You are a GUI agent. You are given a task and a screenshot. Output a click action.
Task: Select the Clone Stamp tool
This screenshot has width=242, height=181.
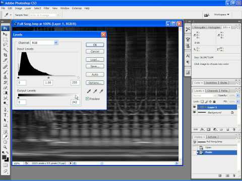pyautogui.click(x=5, y=77)
